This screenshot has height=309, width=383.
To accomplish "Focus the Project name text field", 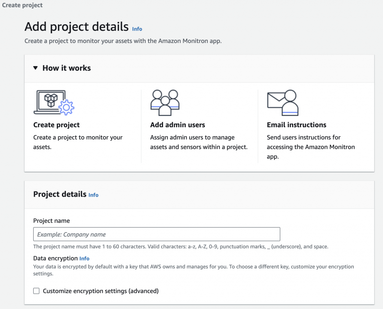I will click(x=156, y=234).
